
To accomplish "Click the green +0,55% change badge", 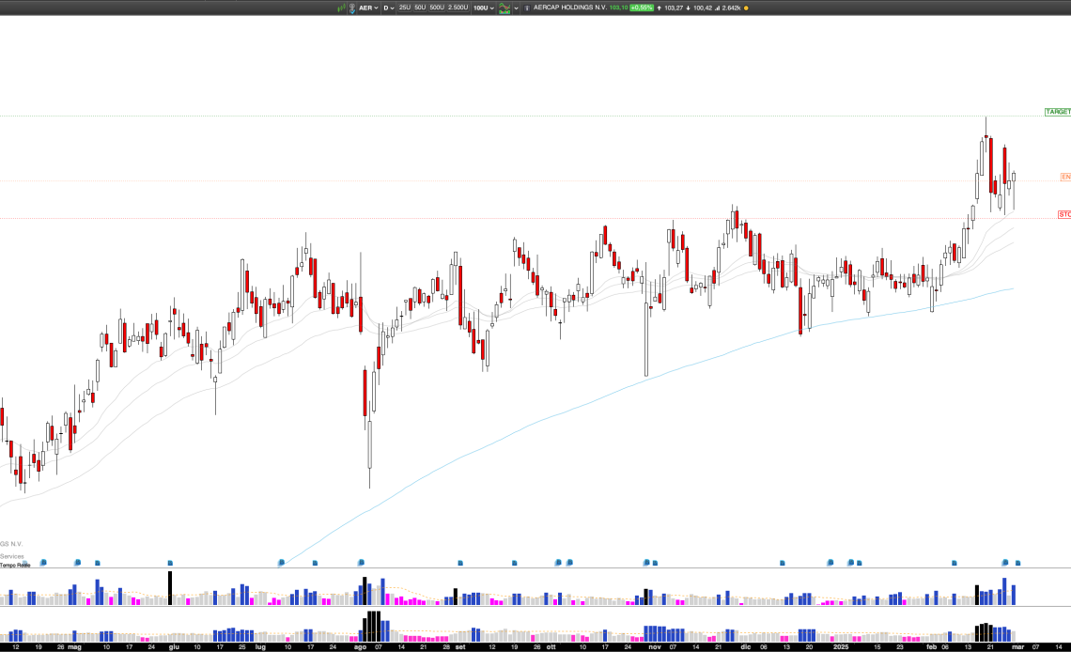I will point(642,8).
